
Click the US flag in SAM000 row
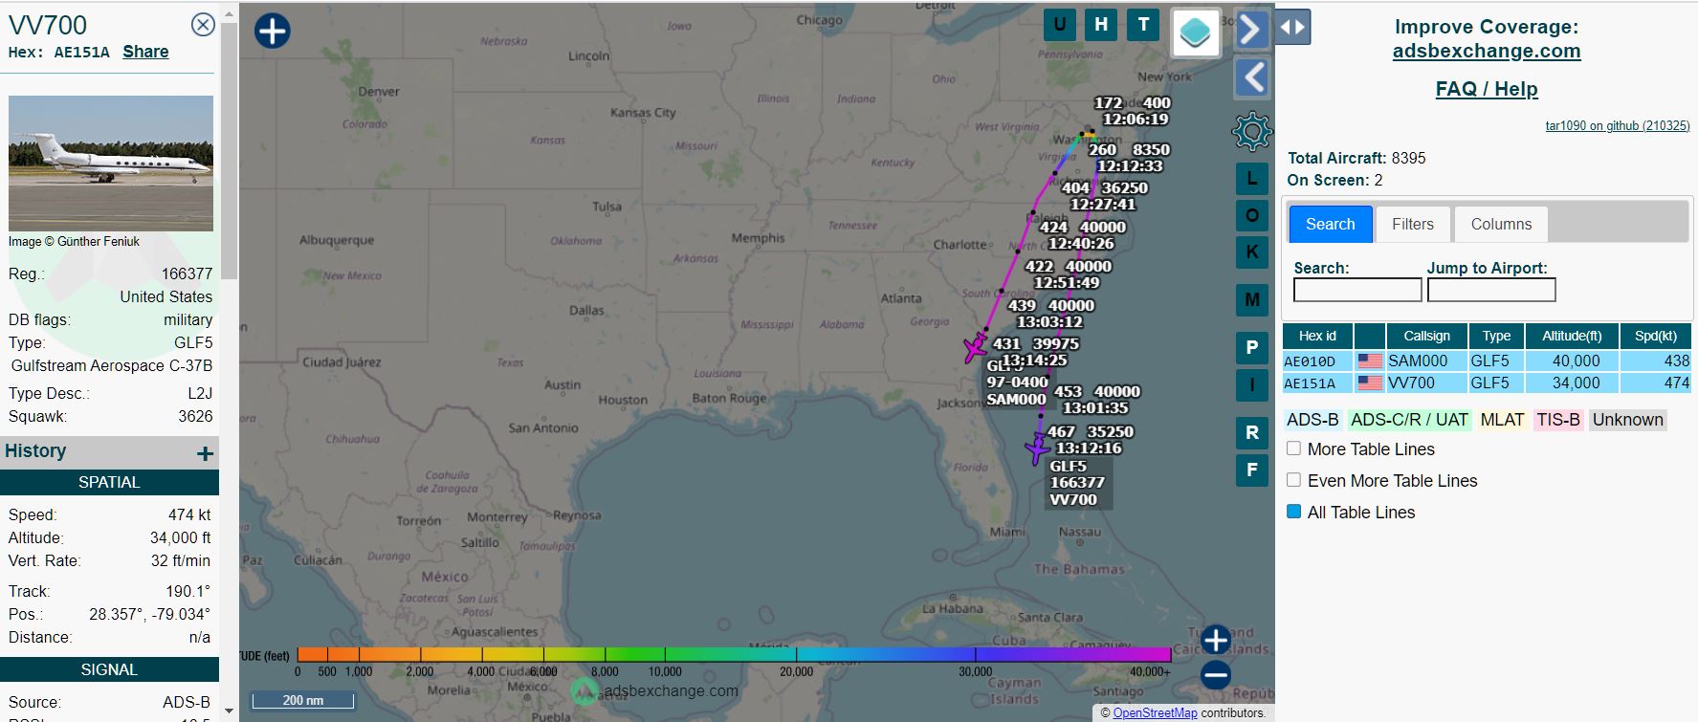pos(1370,361)
